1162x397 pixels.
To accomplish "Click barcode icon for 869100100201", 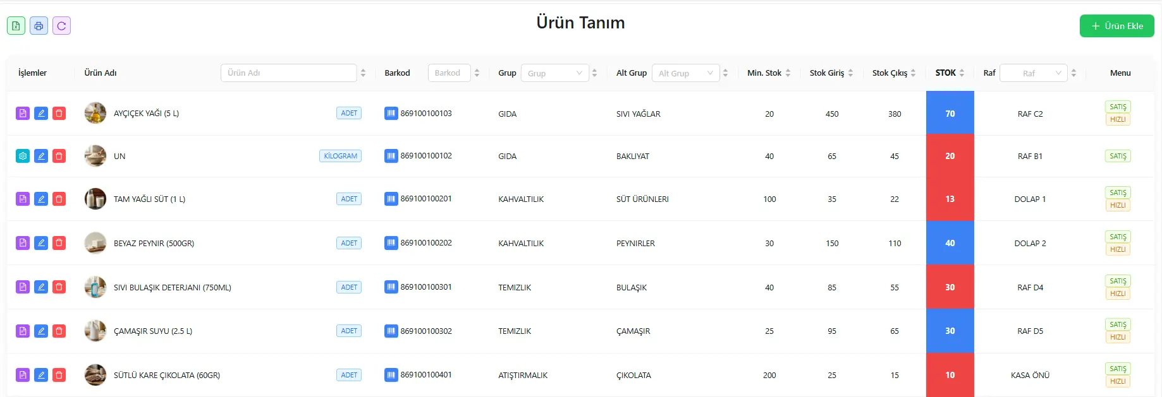I will tap(391, 199).
